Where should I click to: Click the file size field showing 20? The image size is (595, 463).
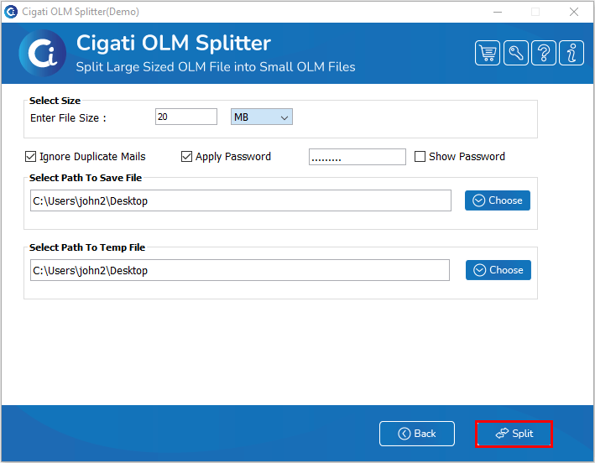(x=186, y=117)
